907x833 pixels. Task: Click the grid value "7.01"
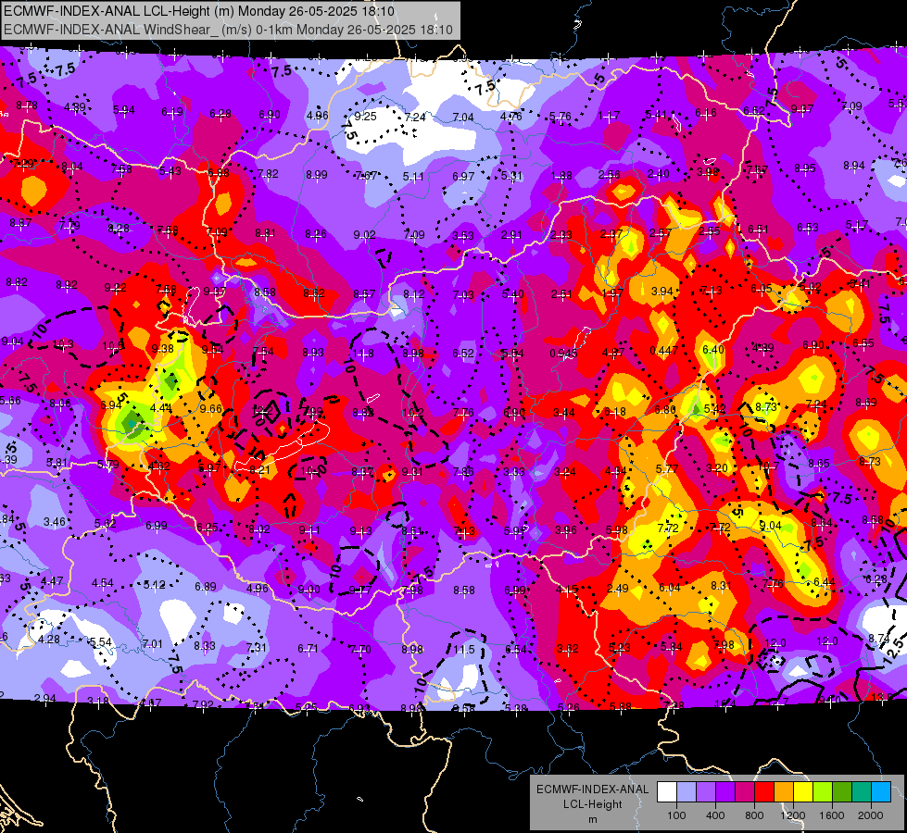pyautogui.click(x=153, y=643)
